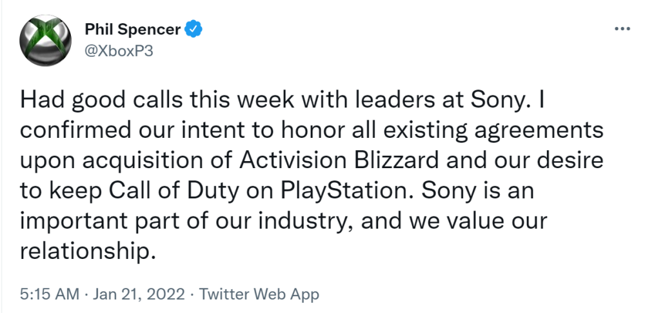This screenshot has width=645, height=313.
Task: Click the Jan 21, 2022 date
Action: [138, 295]
